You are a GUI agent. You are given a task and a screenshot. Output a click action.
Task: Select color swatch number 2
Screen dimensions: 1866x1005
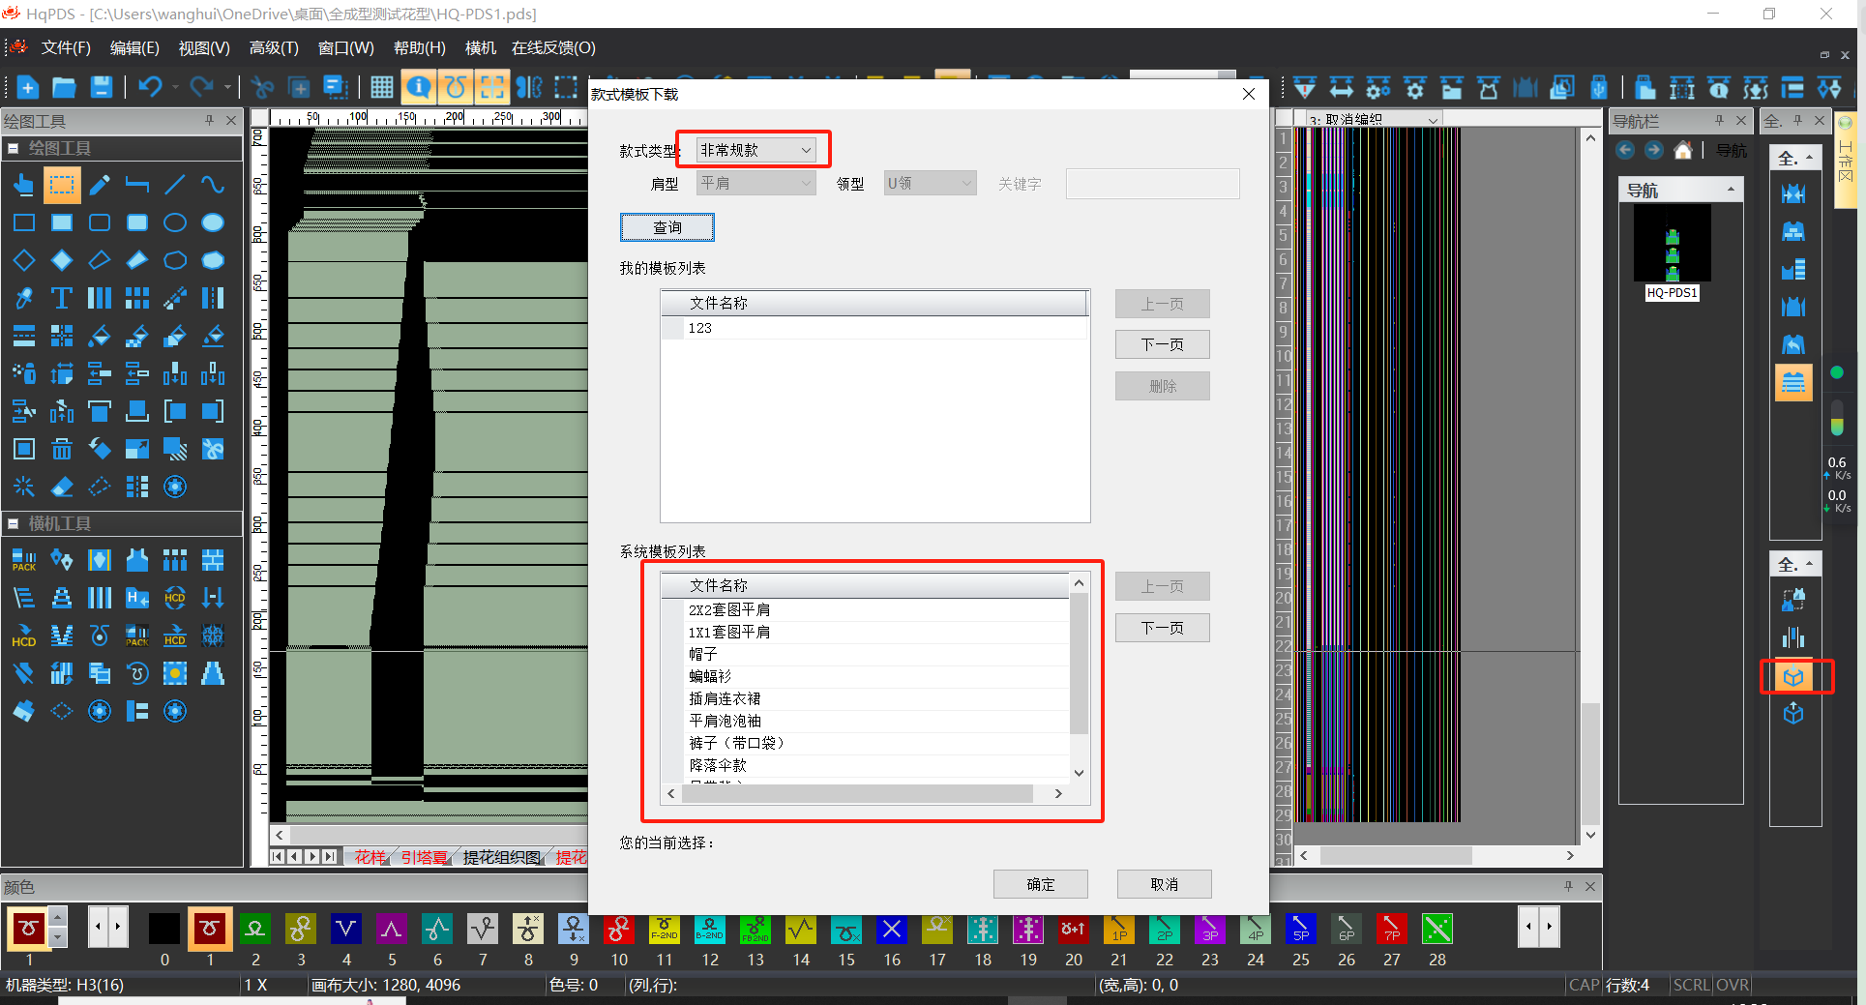click(x=255, y=929)
